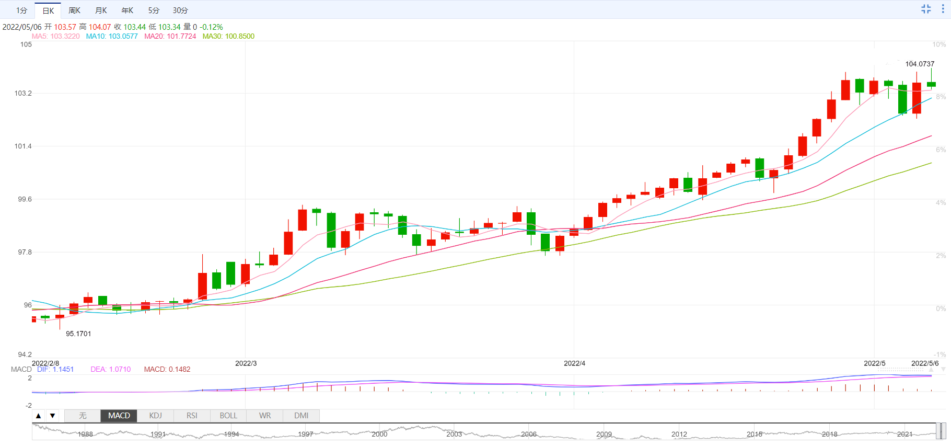Click the -0.12% change value in header
The width and height of the screenshot is (951, 446).
211,27
